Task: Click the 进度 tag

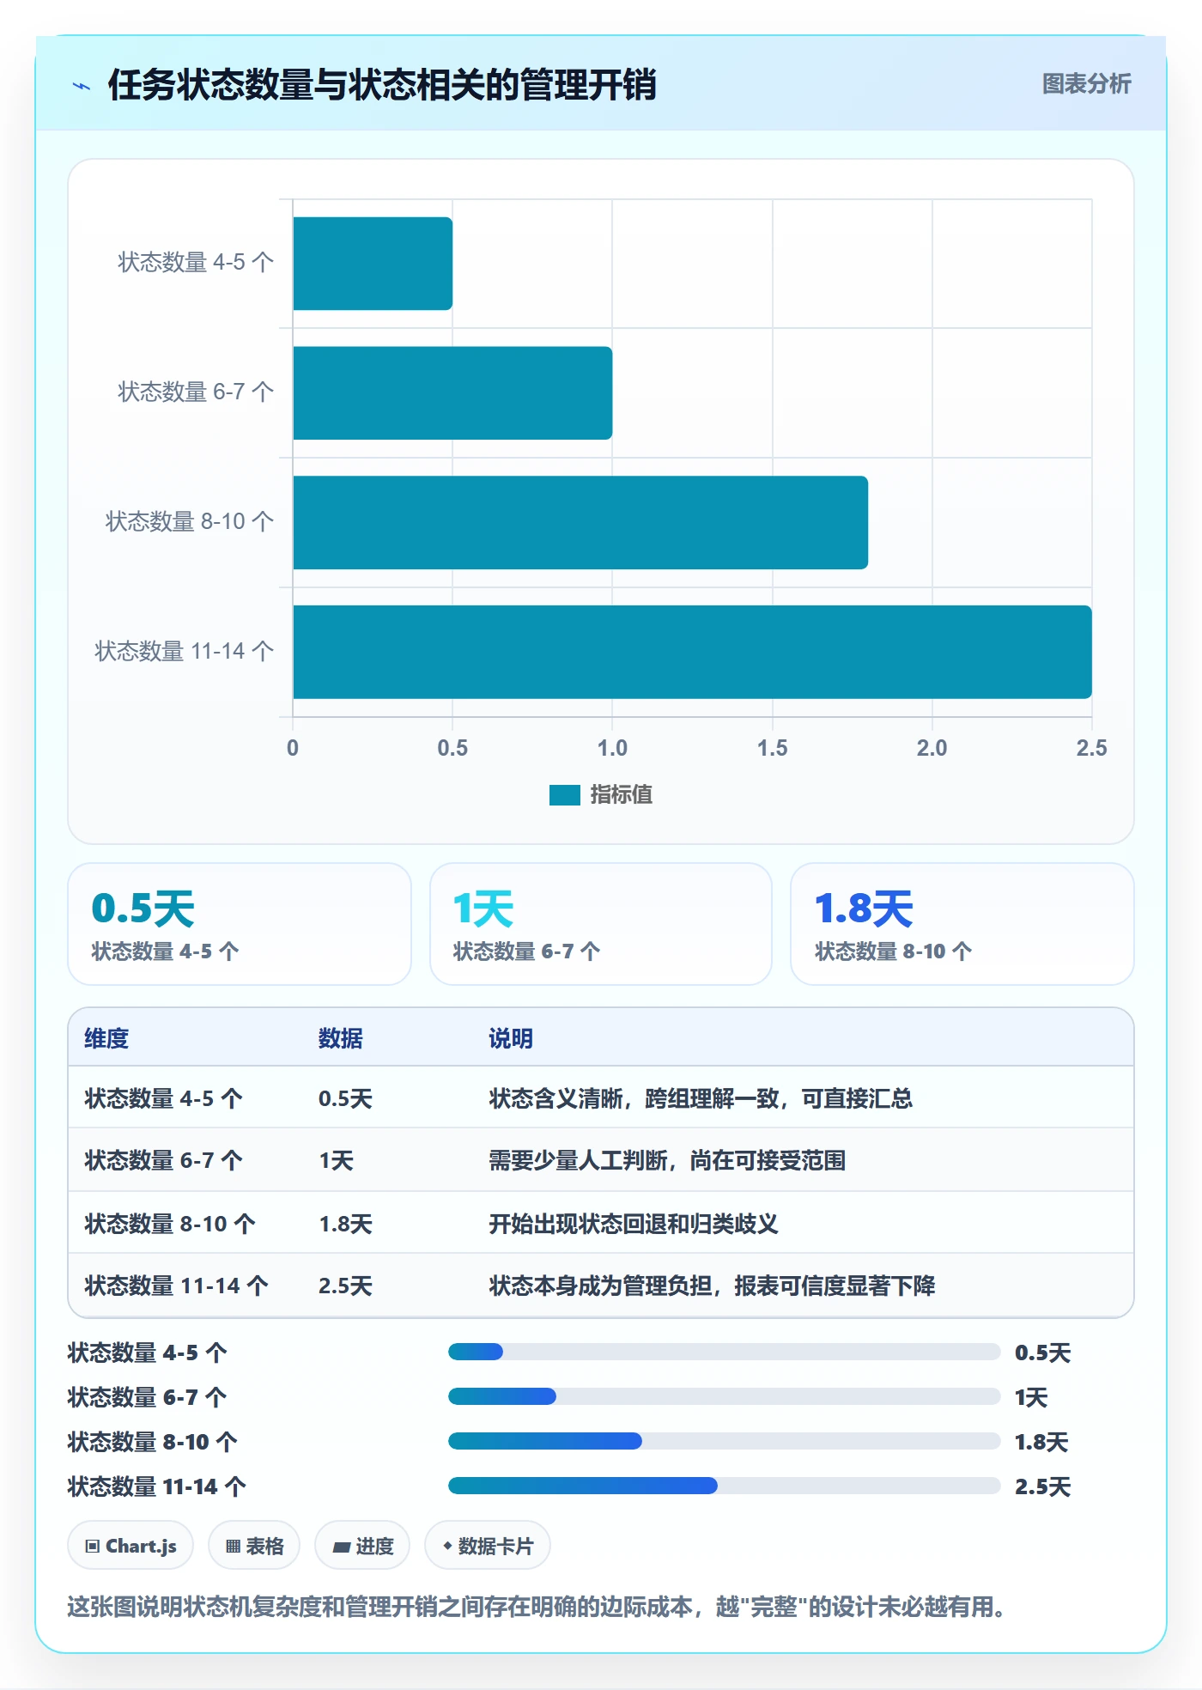Action: point(362,1546)
